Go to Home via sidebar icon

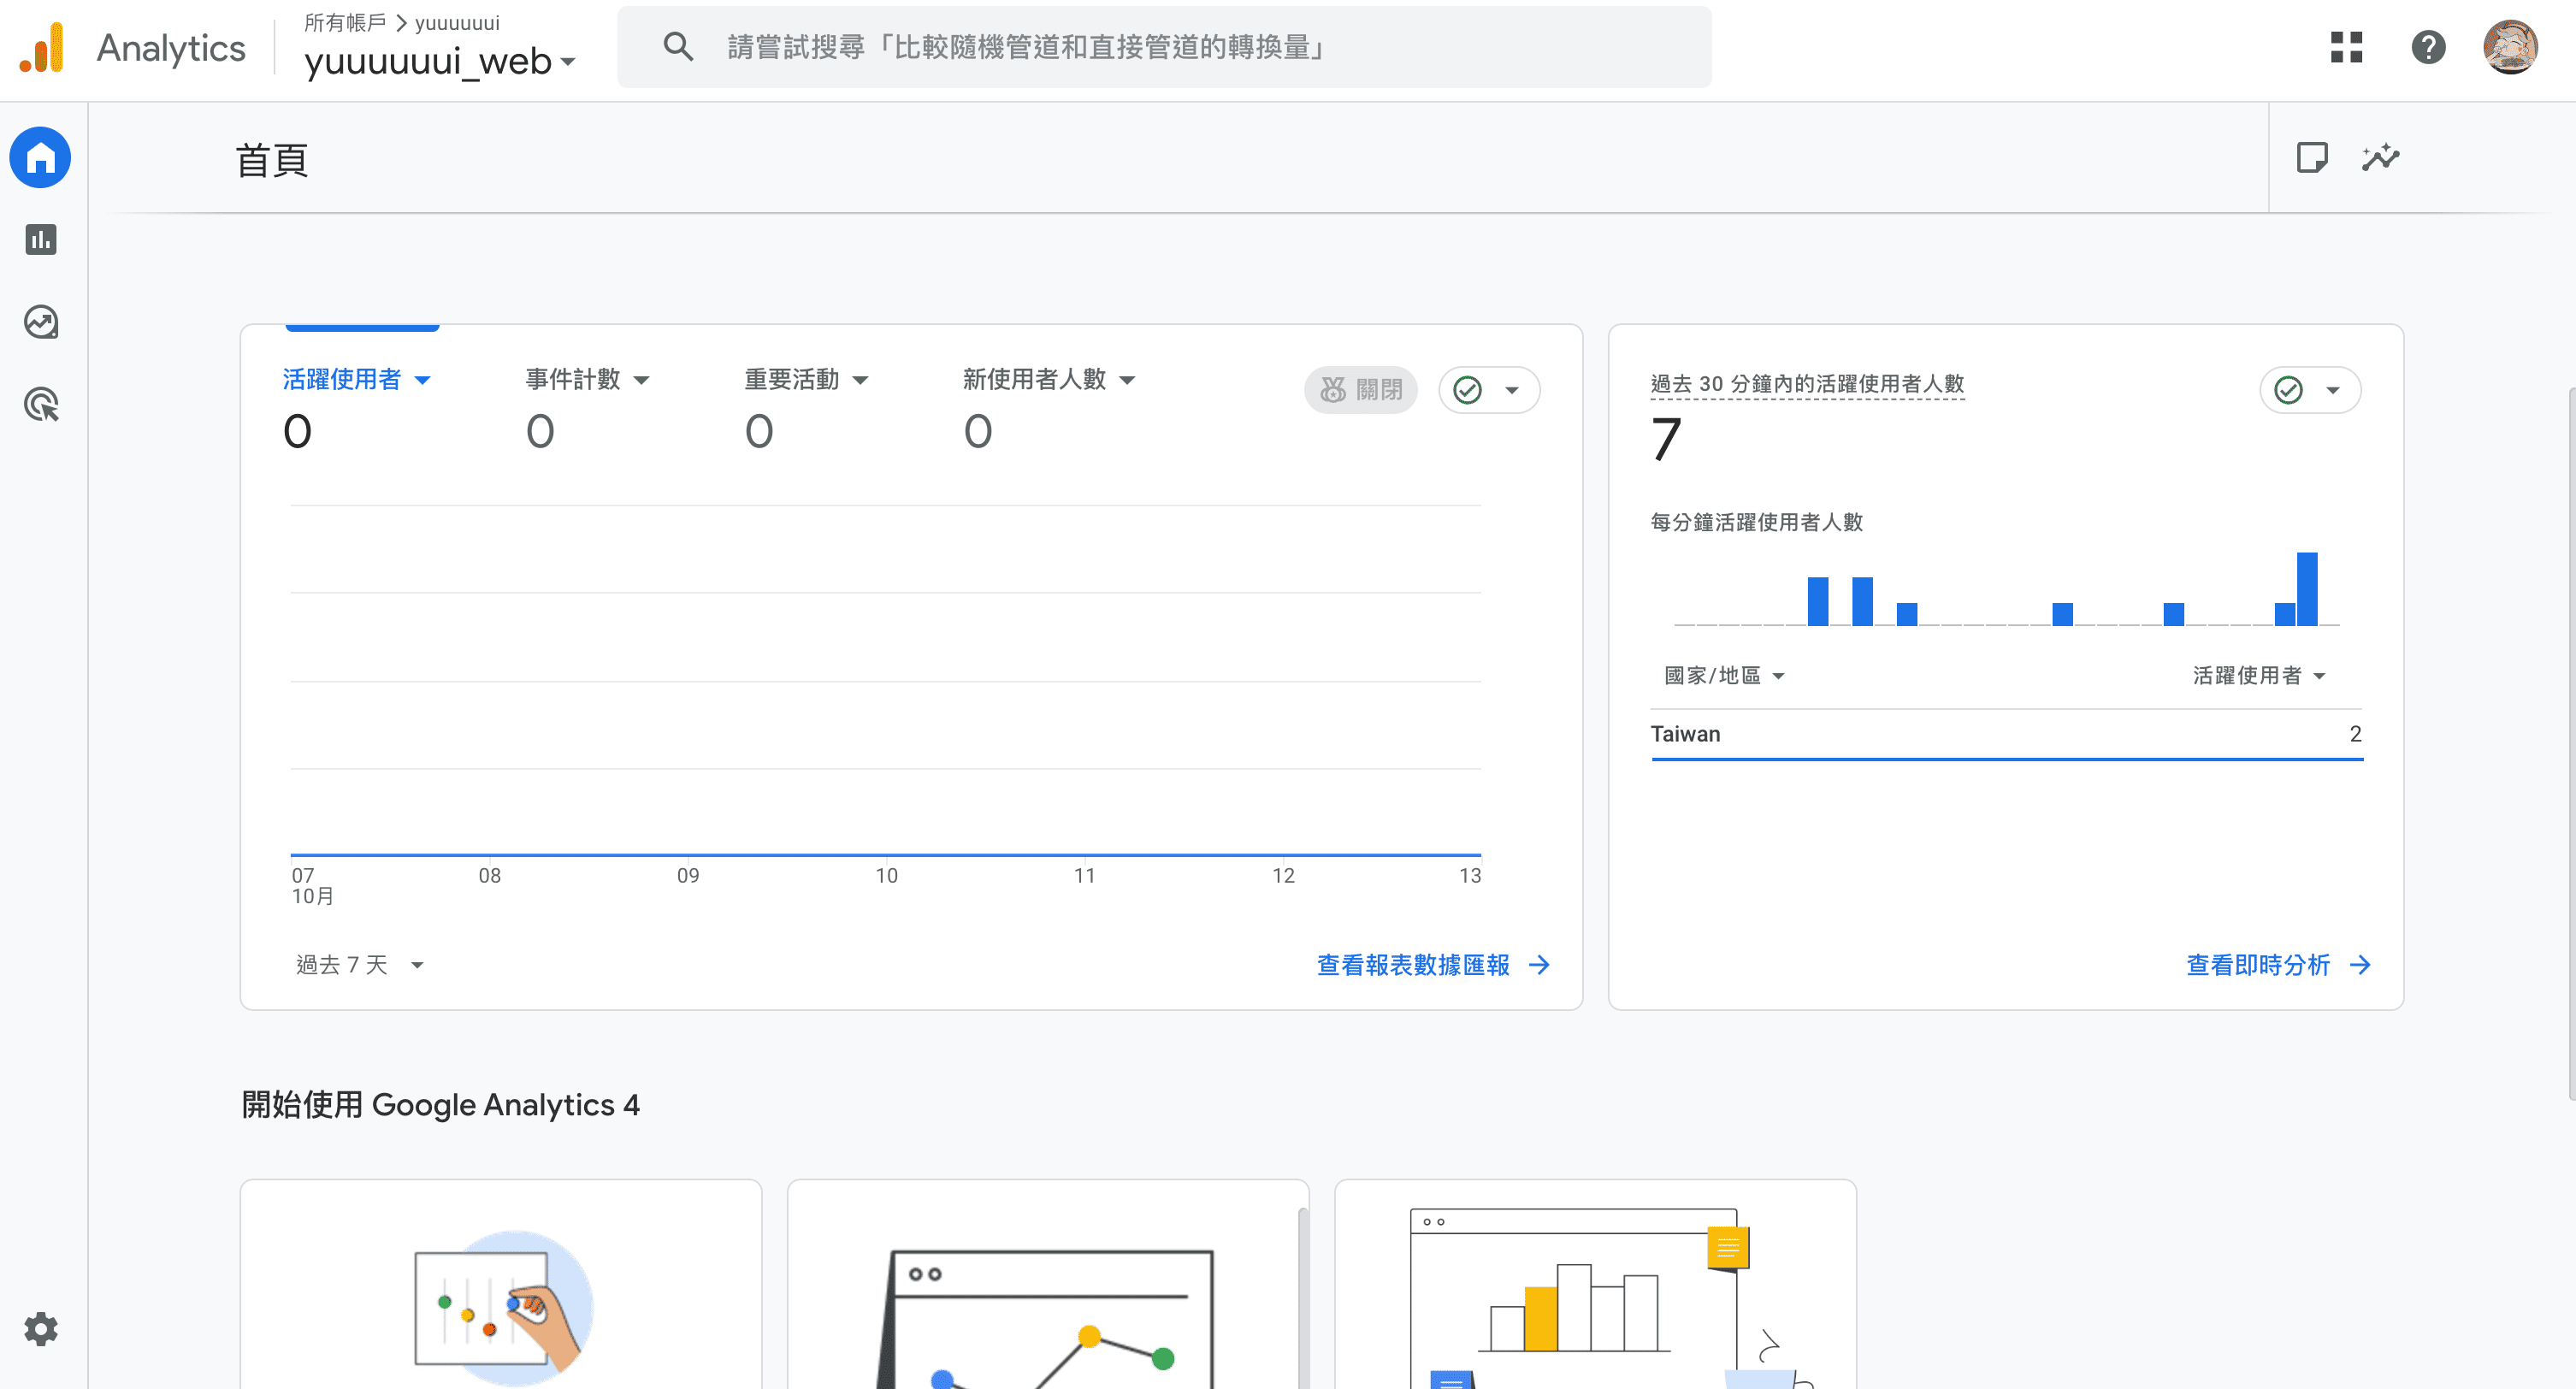[41, 158]
